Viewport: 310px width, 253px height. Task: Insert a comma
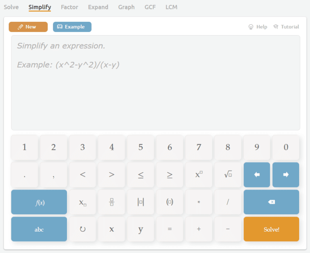click(54, 175)
